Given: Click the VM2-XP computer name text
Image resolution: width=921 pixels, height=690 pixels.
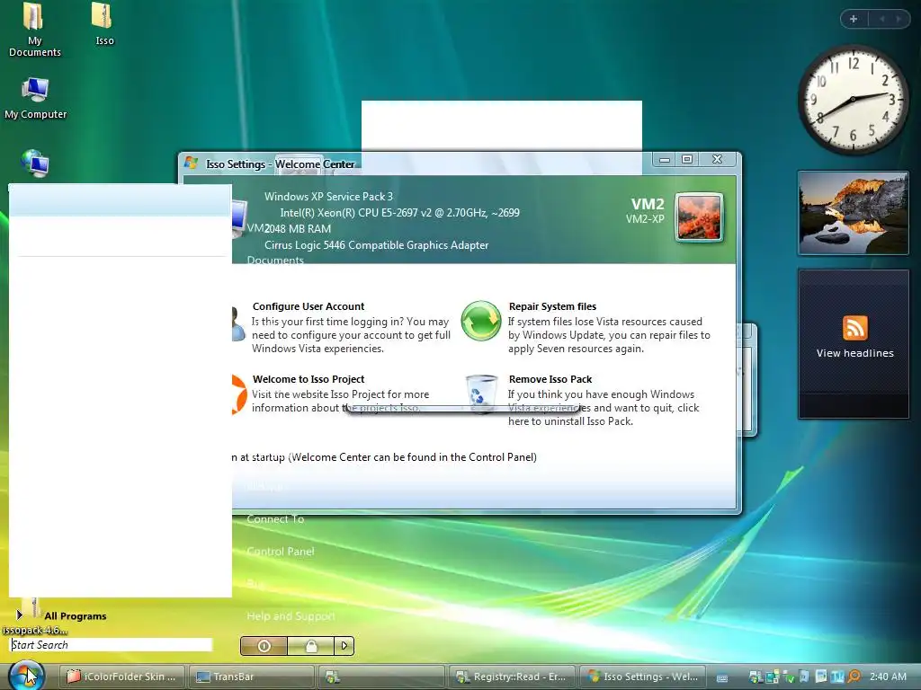Looking at the screenshot, I should point(644,219).
